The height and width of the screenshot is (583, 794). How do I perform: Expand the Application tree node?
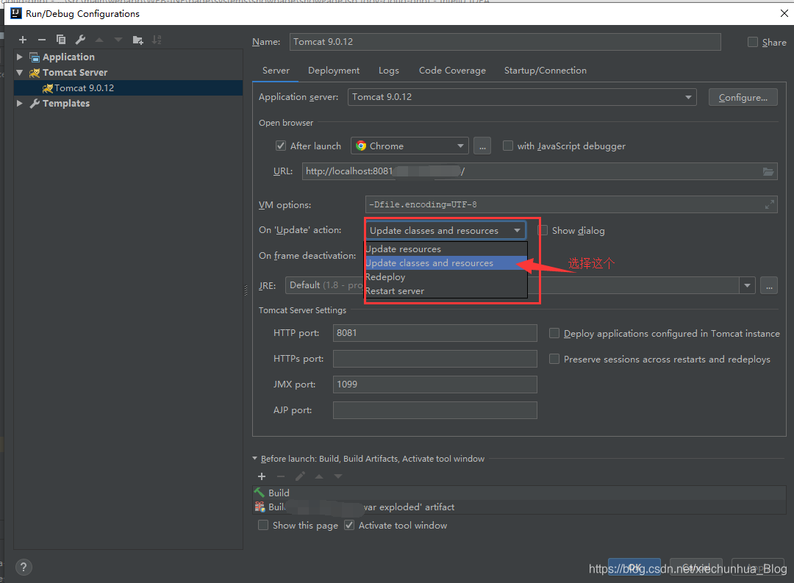click(x=20, y=57)
